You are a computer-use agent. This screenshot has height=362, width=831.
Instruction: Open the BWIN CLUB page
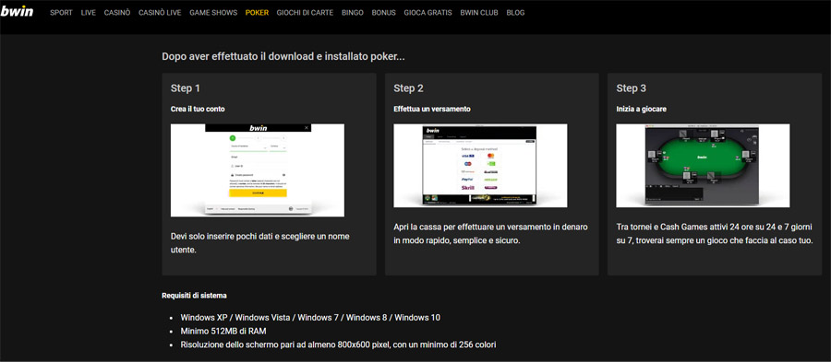pyautogui.click(x=479, y=13)
